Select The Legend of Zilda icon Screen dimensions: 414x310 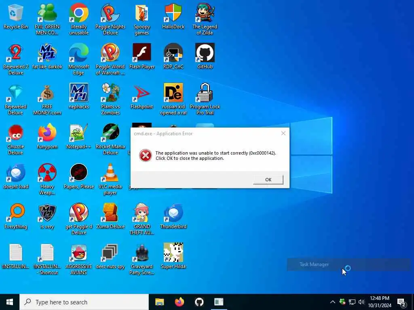tap(205, 19)
